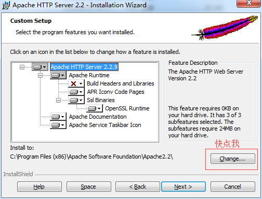This screenshot has height=199, width=262.
Task: Open install-state dropdown for Ssl Binaries
Action: [x=76, y=100]
